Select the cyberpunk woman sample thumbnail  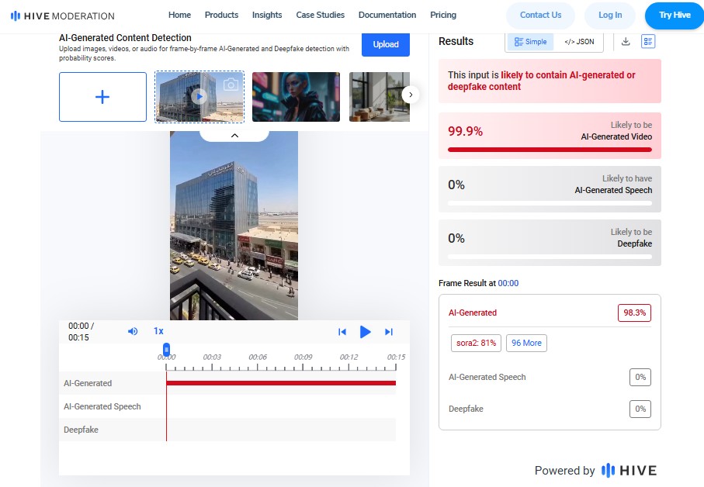(x=296, y=97)
